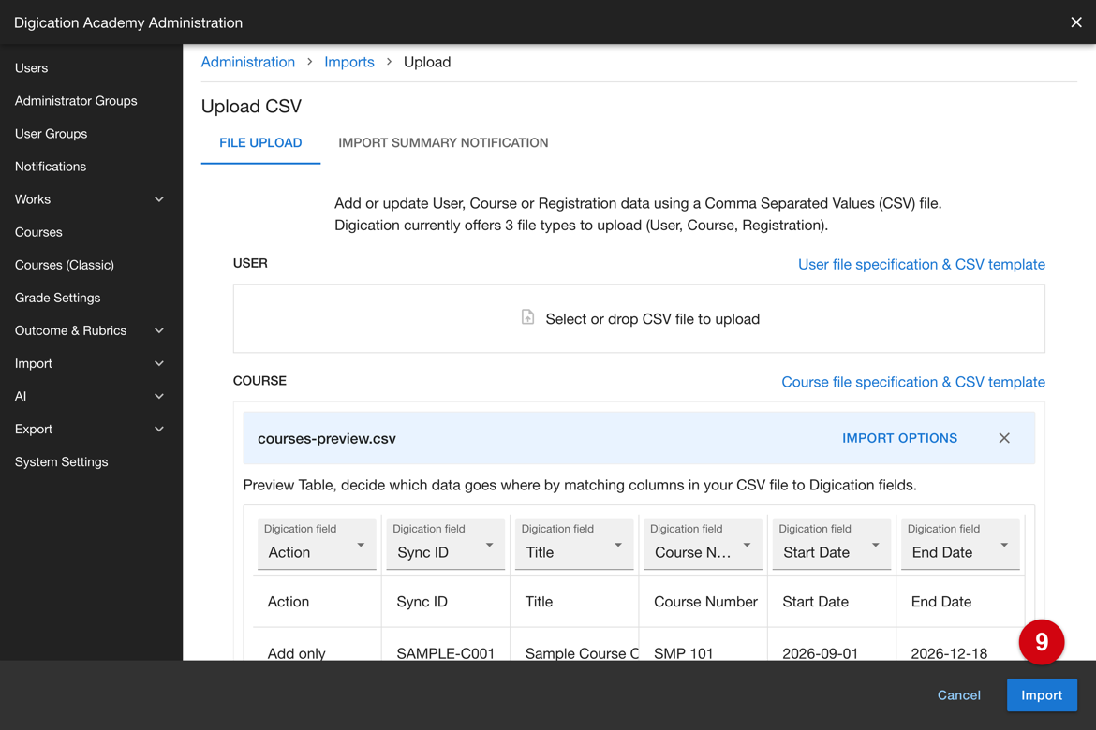Click the User CSV drop zone
This screenshot has height=730, width=1096.
tap(639, 318)
